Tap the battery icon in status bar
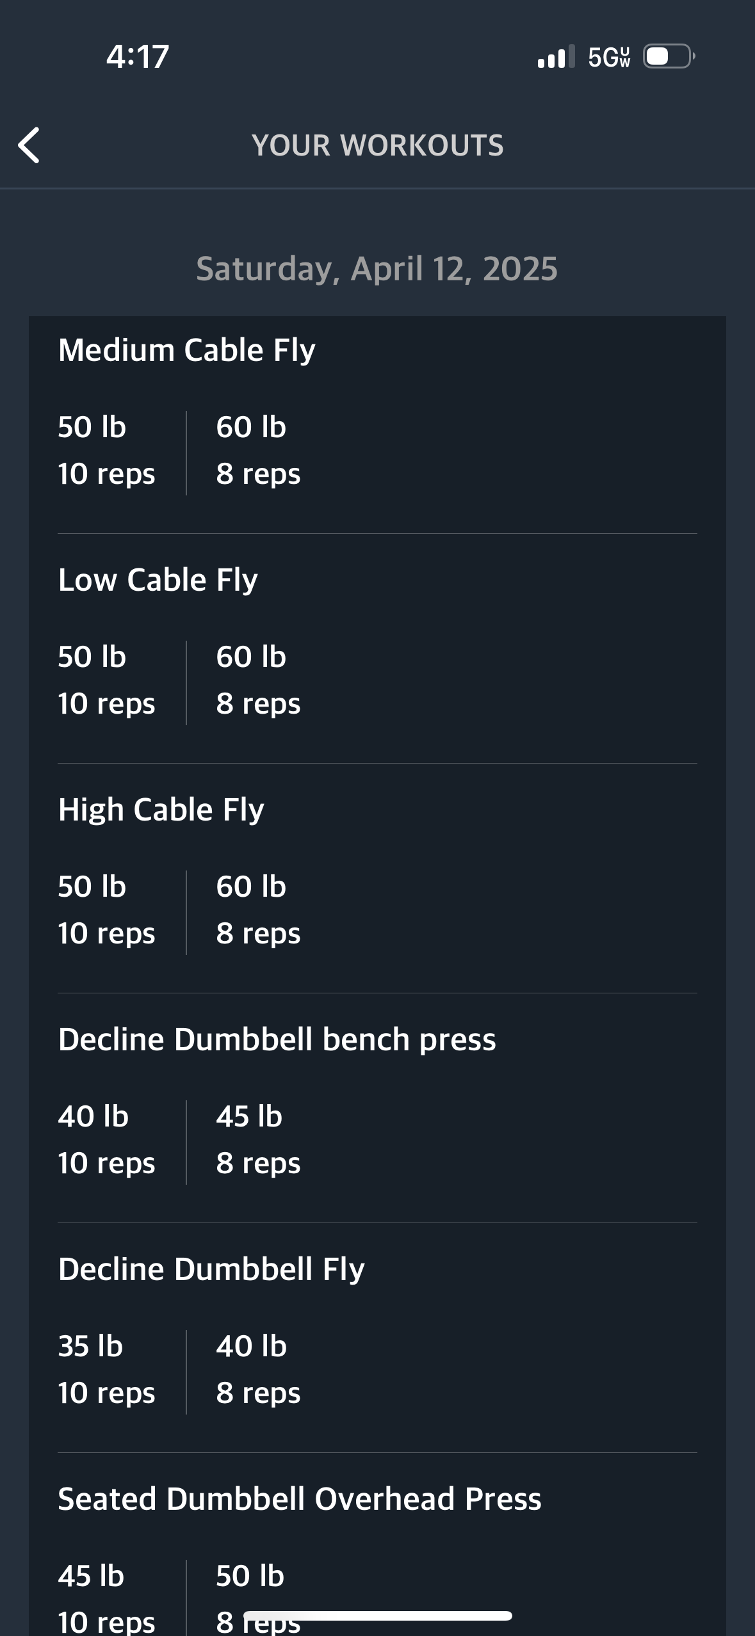Image resolution: width=755 pixels, height=1636 pixels. click(669, 56)
